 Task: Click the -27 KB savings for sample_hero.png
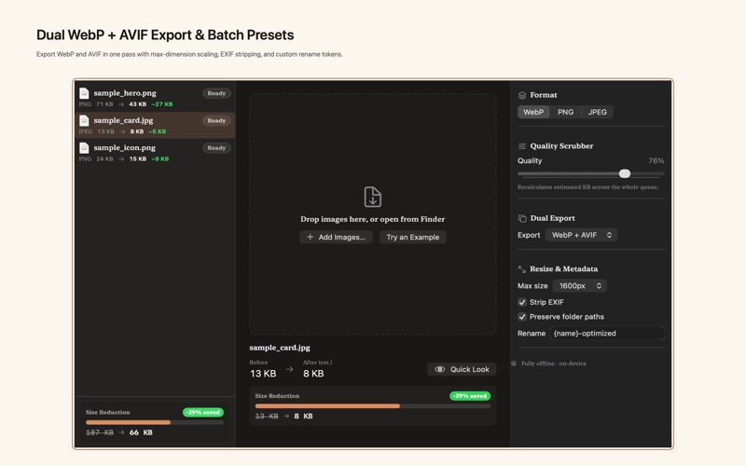(162, 104)
